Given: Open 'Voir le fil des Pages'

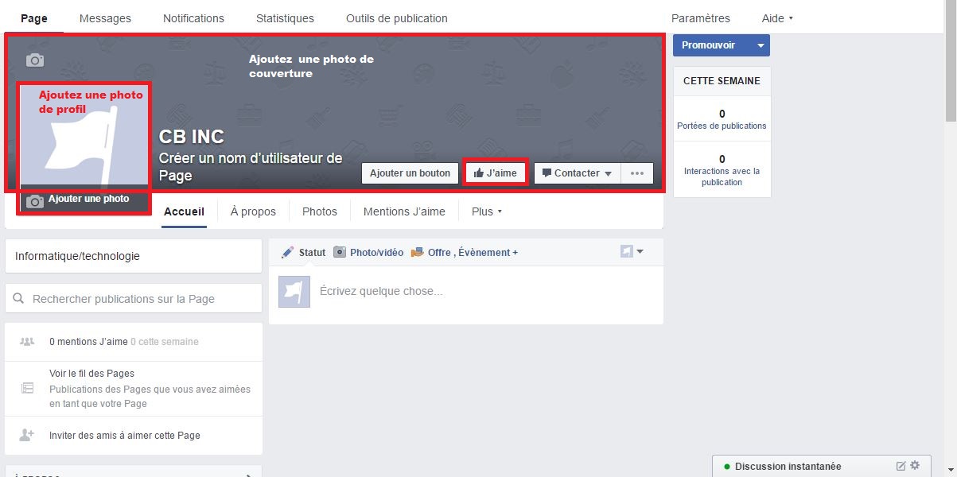Looking at the screenshot, I should coord(91,374).
